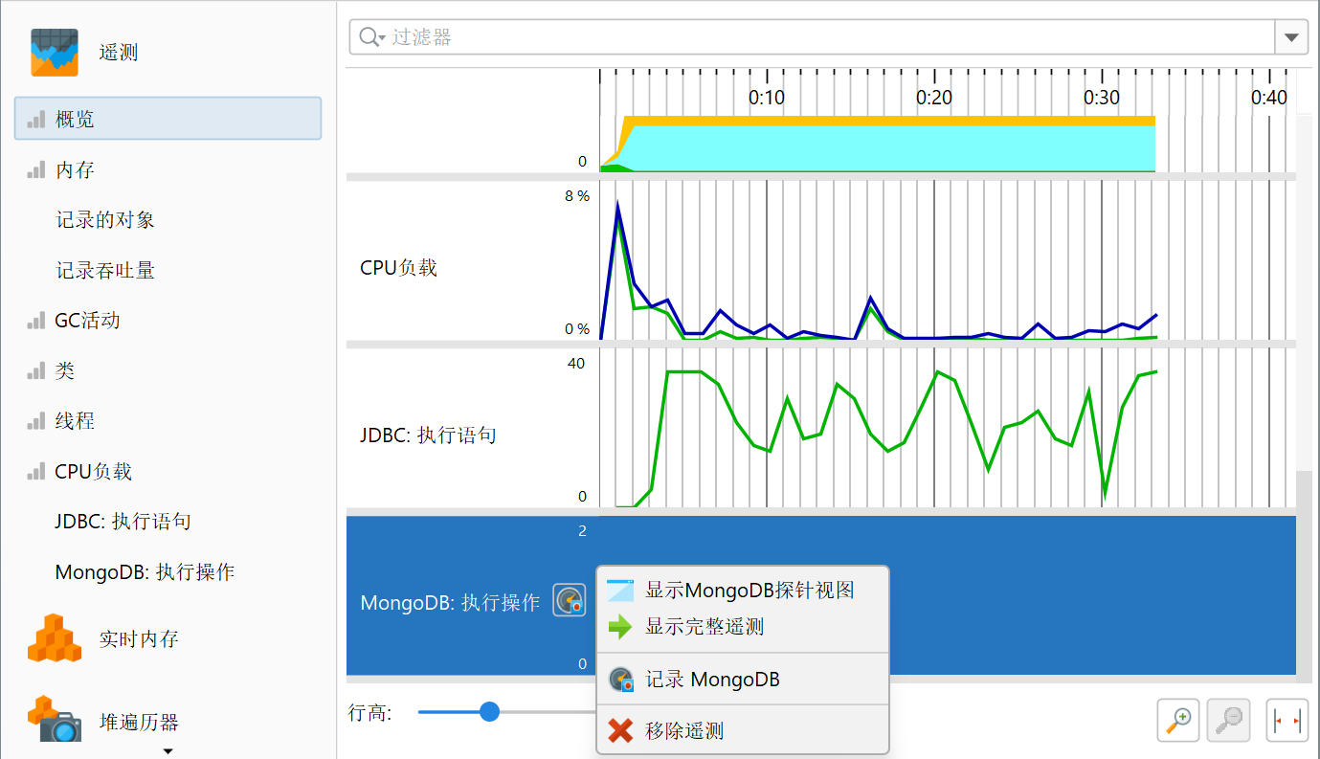
Task: Open the 遥测 telemetry section icon
Action: pyautogui.click(x=54, y=52)
